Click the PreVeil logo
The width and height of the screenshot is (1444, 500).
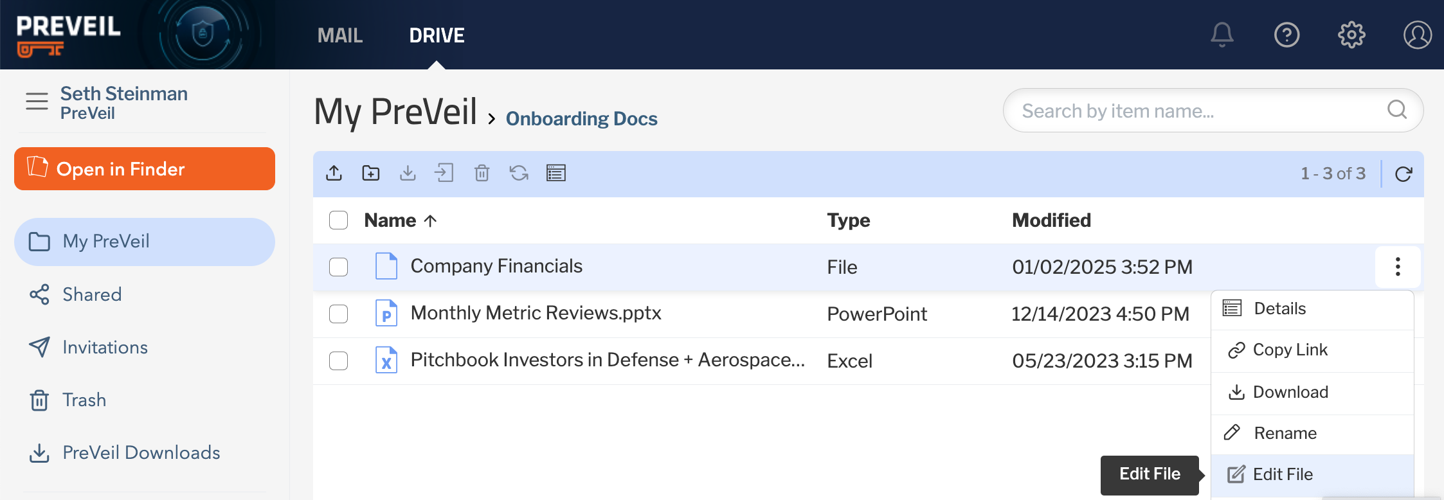[x=68, y=35]
